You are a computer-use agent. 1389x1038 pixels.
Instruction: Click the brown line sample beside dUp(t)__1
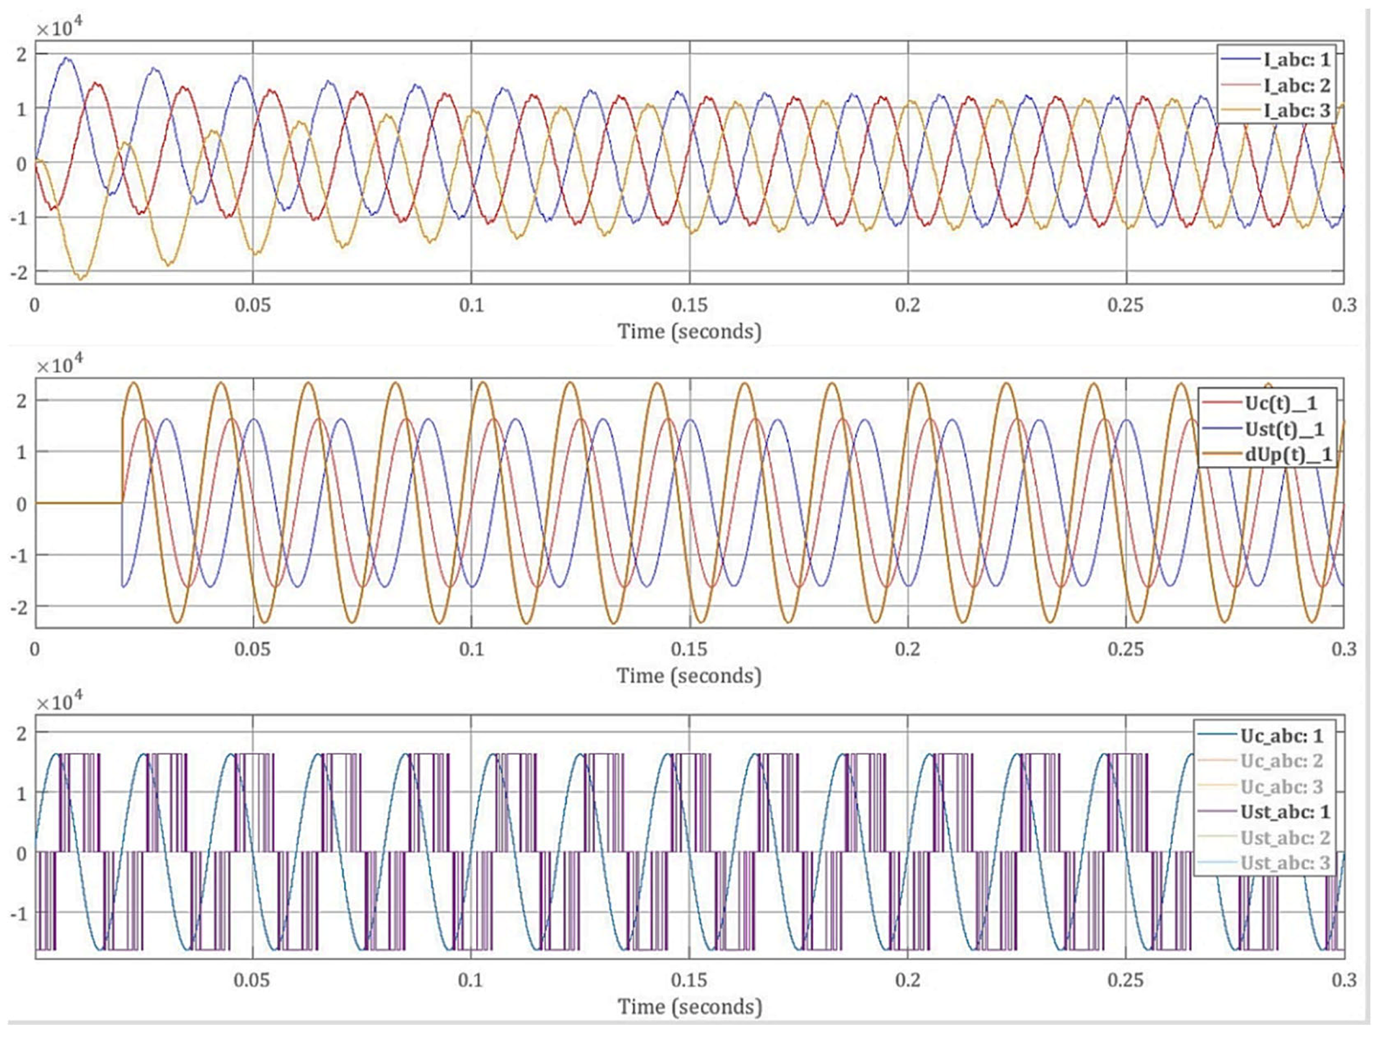click(x=1222, y=455)
